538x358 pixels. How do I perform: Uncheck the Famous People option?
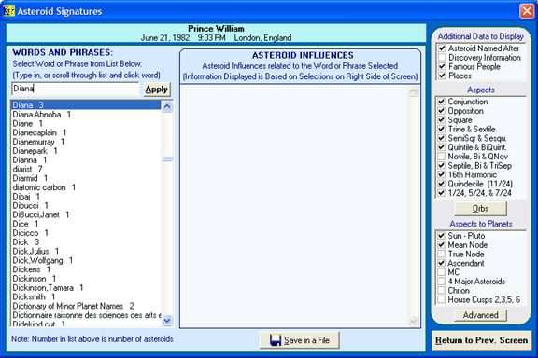click(442, 66)
